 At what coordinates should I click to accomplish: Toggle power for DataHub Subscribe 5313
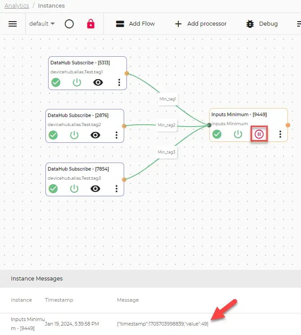coord(77,82)
